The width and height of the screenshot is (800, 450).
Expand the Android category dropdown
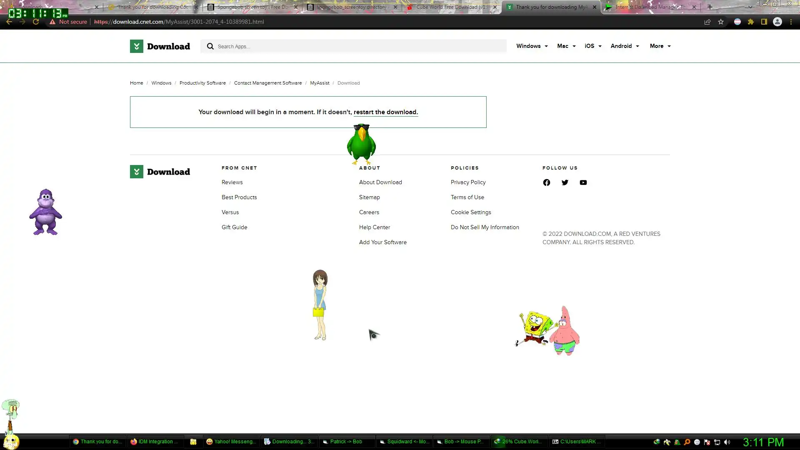point(625,46)
